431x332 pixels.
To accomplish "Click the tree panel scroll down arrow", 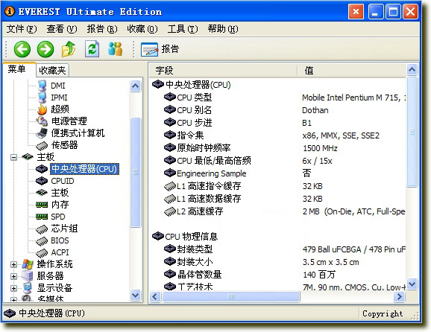I will coord(135,296).
